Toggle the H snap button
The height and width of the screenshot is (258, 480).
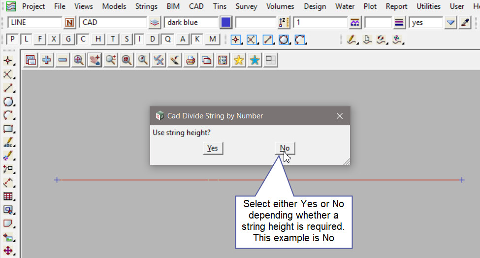pyautogui.click(x=98, y=39)
